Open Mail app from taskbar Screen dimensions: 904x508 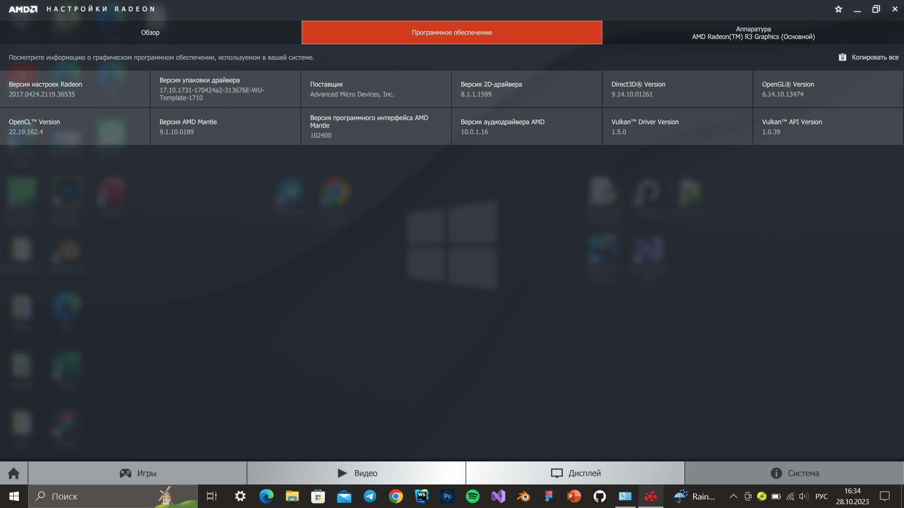344,496
